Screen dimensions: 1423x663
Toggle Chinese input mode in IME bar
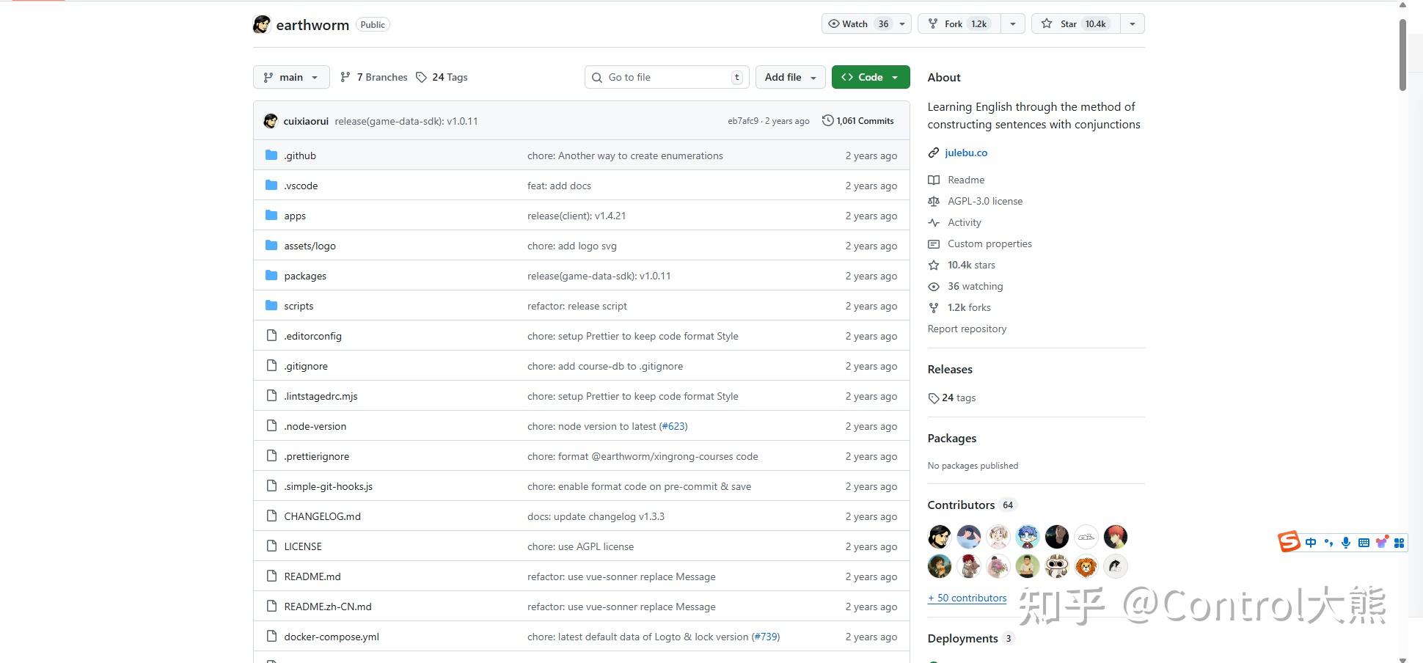1311,543
